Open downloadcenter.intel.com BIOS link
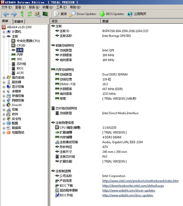Screen dimensions: 183x206 pos(133,185)
